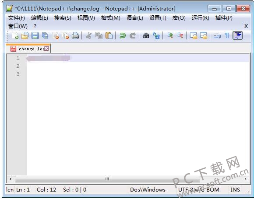Undo the last edit with green arrow

point(123,35)
